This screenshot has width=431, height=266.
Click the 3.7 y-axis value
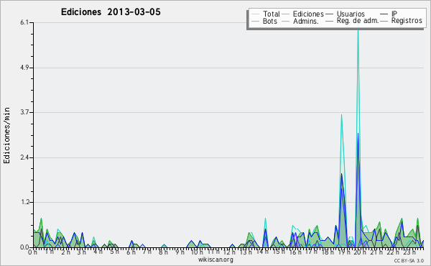24,112
